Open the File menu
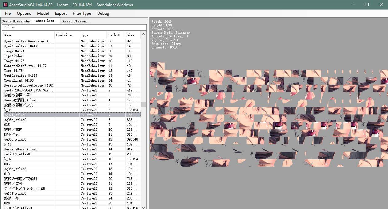 [x=8, y=13]
